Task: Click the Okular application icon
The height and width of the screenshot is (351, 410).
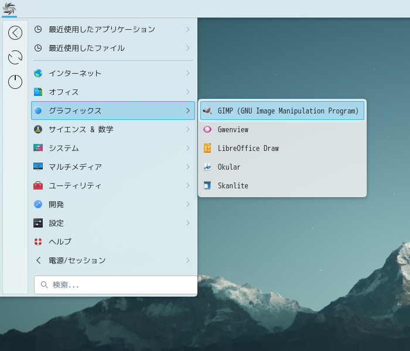Action: (207, 167)
